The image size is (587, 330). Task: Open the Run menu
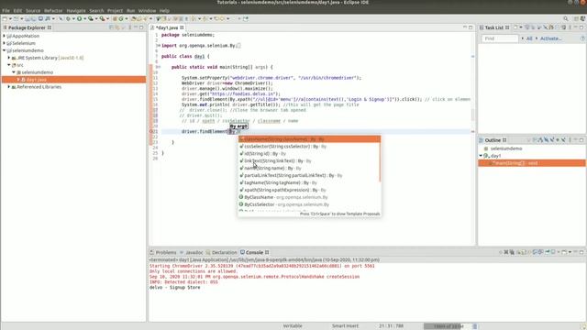[130, 10]
